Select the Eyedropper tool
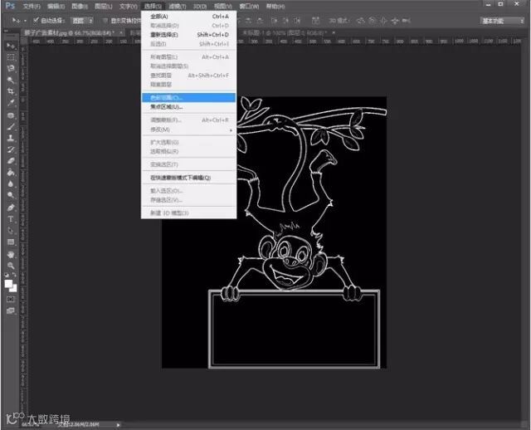Screen dimensions: 531x430 11,103
